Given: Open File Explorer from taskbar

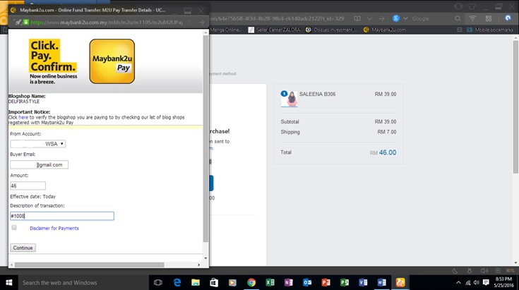Looking at the screenshot, I should pos(196,282).
